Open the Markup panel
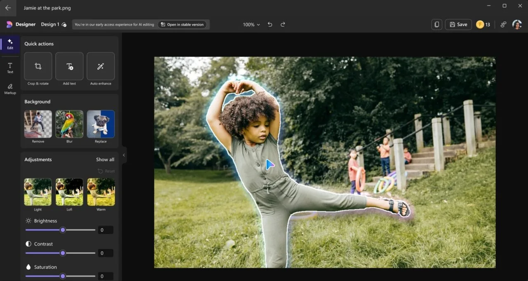The width and height of the screenshot is (528, 281). pos(9,88)
